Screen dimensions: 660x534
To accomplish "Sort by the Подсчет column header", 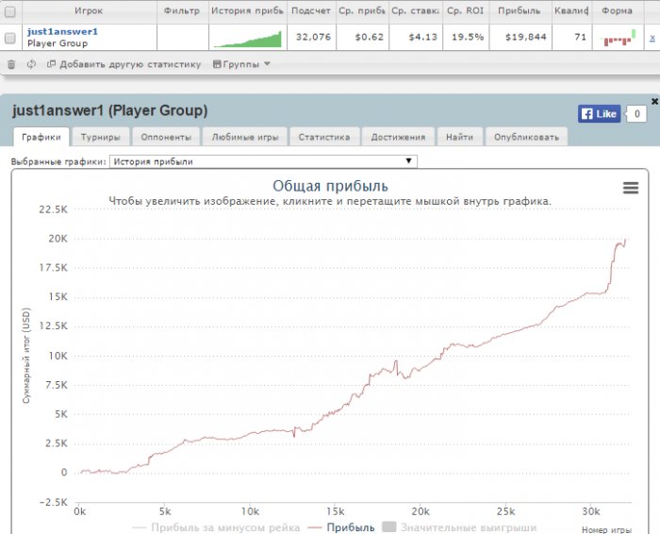I will coord(311,11).
